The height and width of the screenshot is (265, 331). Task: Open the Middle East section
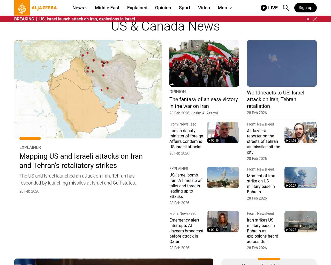[107, 8]
